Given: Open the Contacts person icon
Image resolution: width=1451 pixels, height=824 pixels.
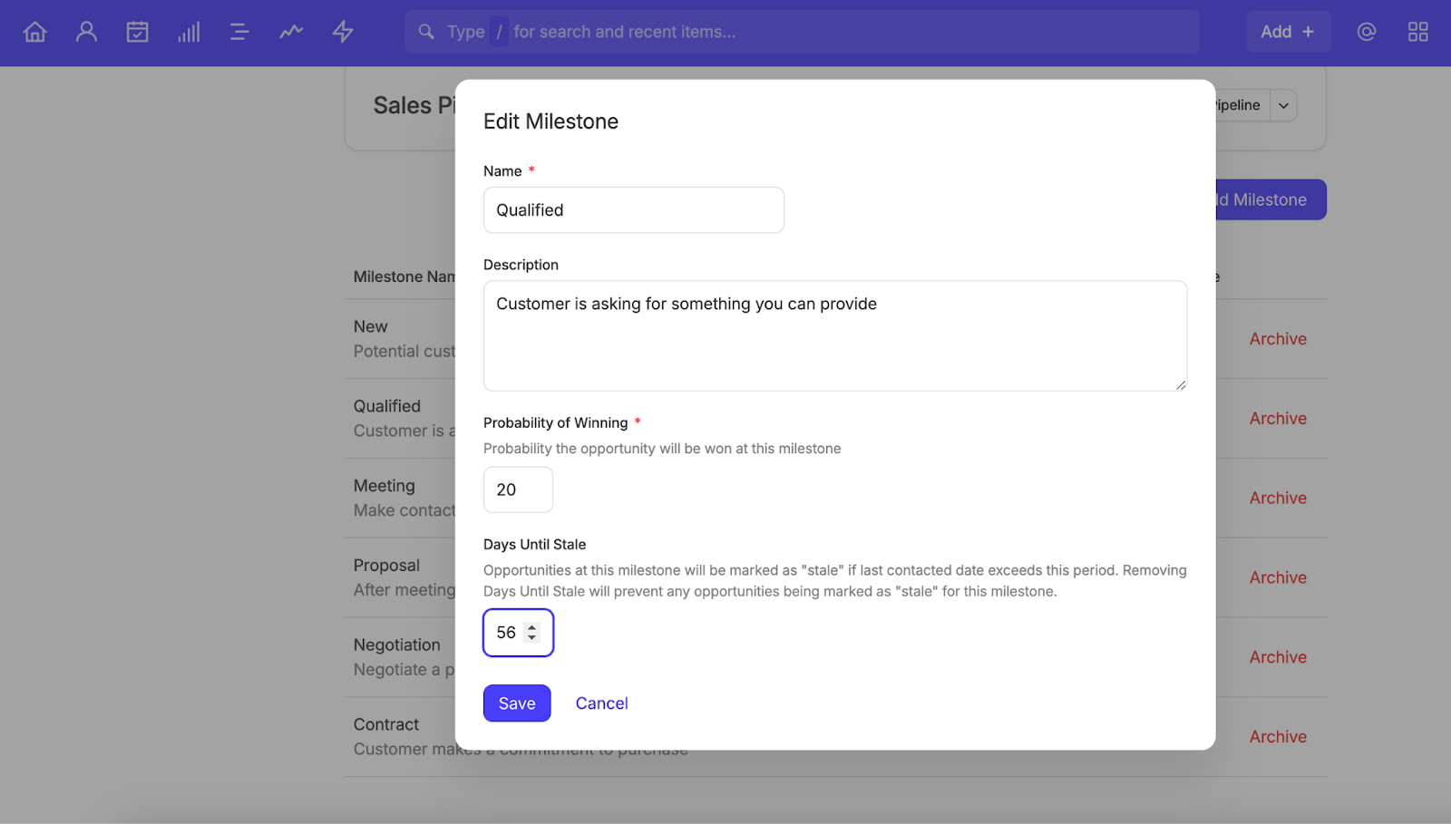Looking at the screenshot, I should (x=86, y=32).
